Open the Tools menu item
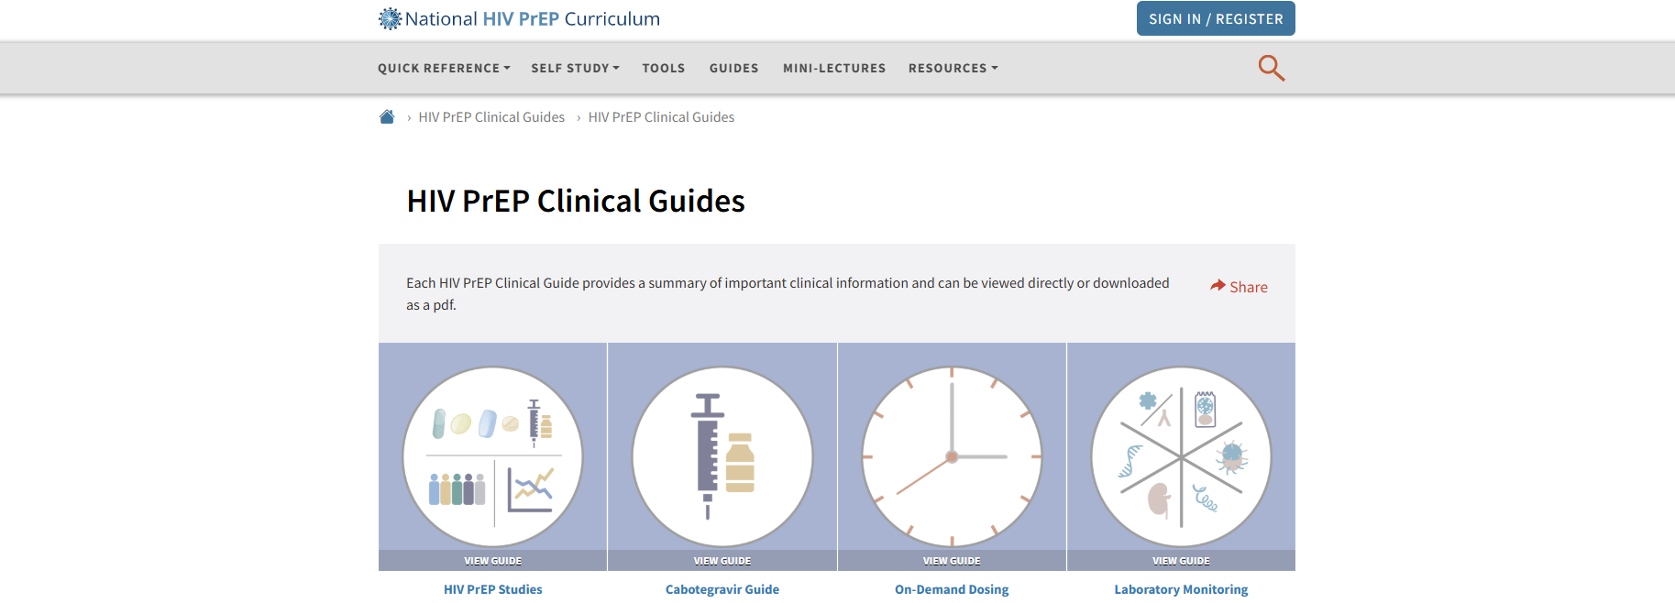This screenshot has height=603, width=1675. [x=664, y=68]
